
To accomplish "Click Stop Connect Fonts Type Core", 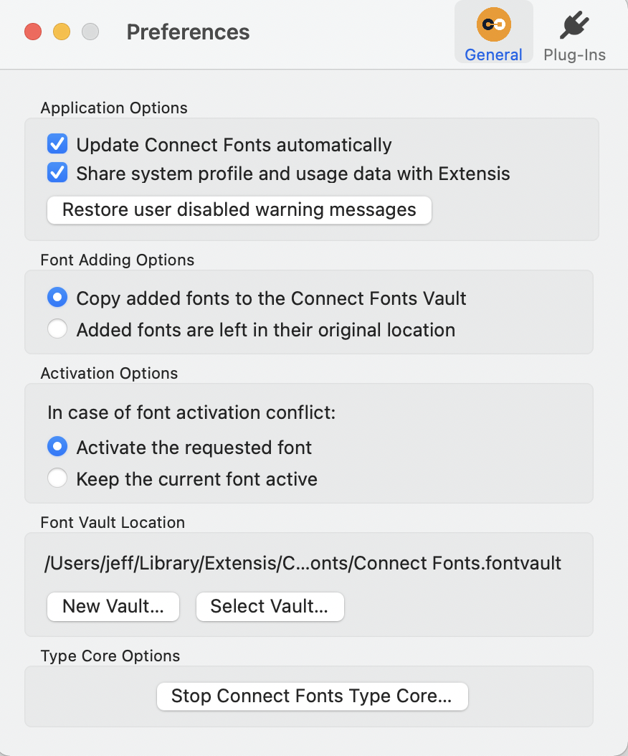I will 312,696.
